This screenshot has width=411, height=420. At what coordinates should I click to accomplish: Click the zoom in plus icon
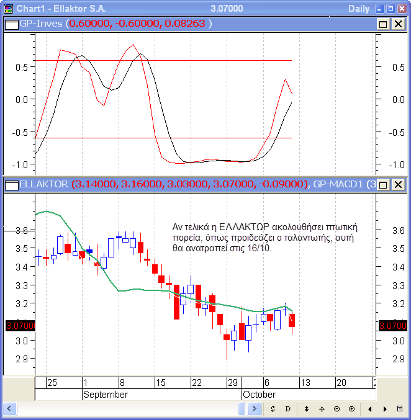351,409
